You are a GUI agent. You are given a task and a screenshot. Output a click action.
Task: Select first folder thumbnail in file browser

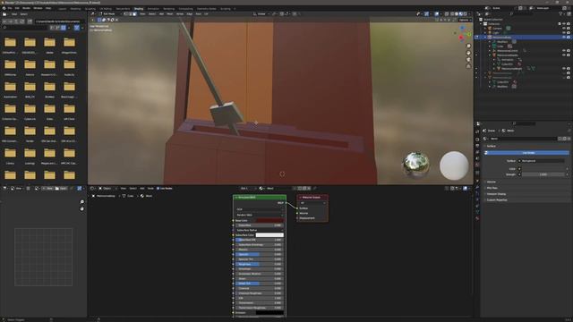10,43
